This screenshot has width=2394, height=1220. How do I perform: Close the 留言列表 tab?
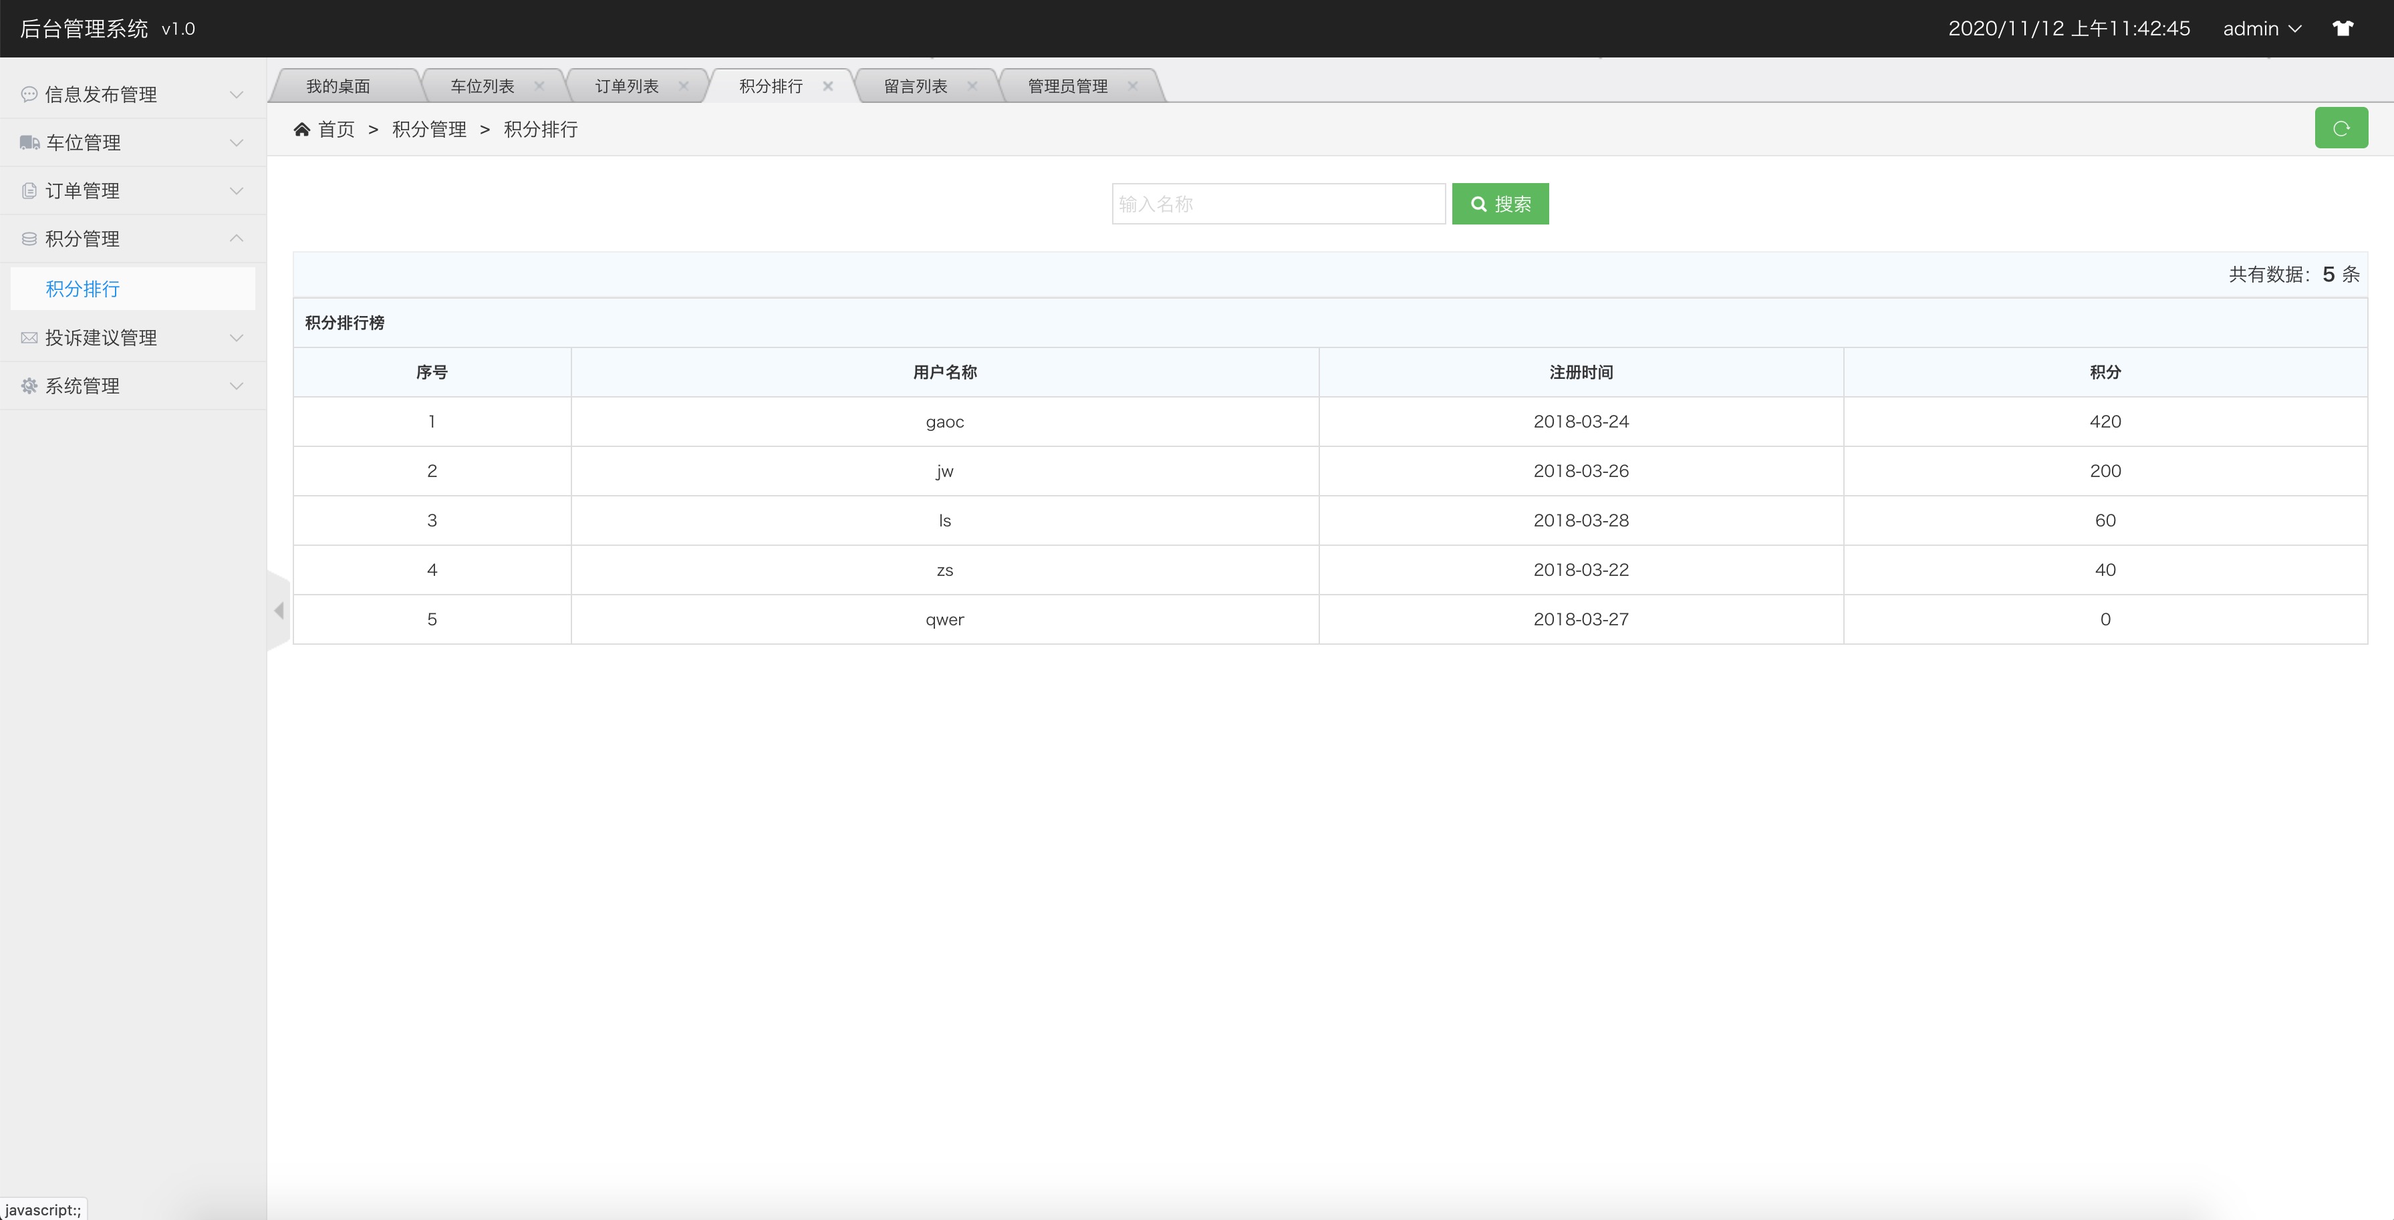click(972, 86)
